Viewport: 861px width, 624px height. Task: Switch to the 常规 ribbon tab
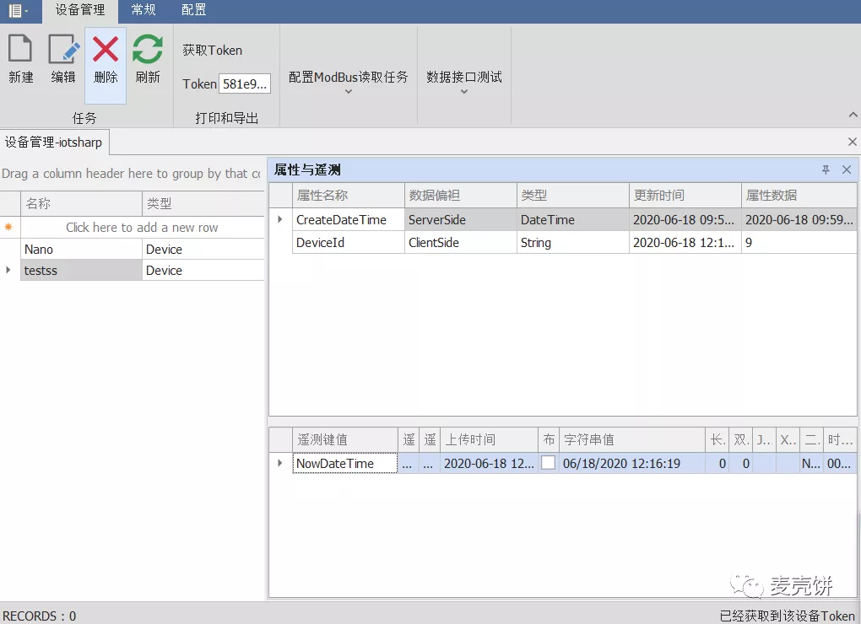[x=143, y=10]
